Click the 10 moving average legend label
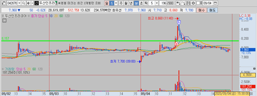 pos(51,16)
